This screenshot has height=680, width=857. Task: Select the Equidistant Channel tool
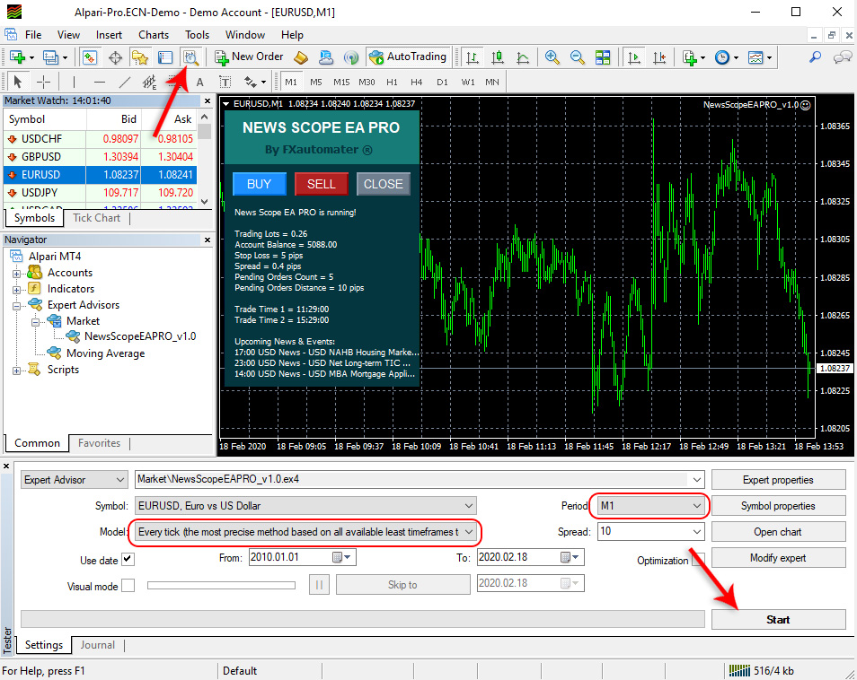point(149,82)
